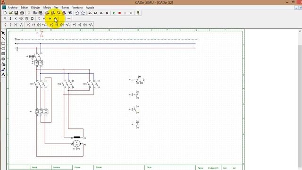Screen dimensions: 302x170
Task: Pause the running simulation
Action: pyautogui.click(x=125, y=13)
